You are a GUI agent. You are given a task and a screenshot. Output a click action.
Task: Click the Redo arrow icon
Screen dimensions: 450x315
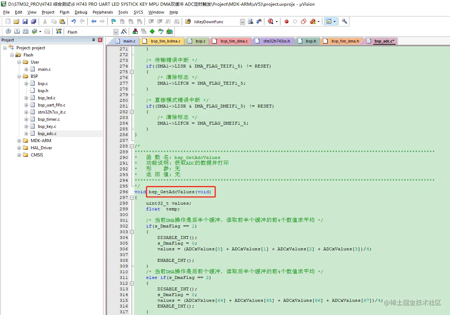point(82,21)
